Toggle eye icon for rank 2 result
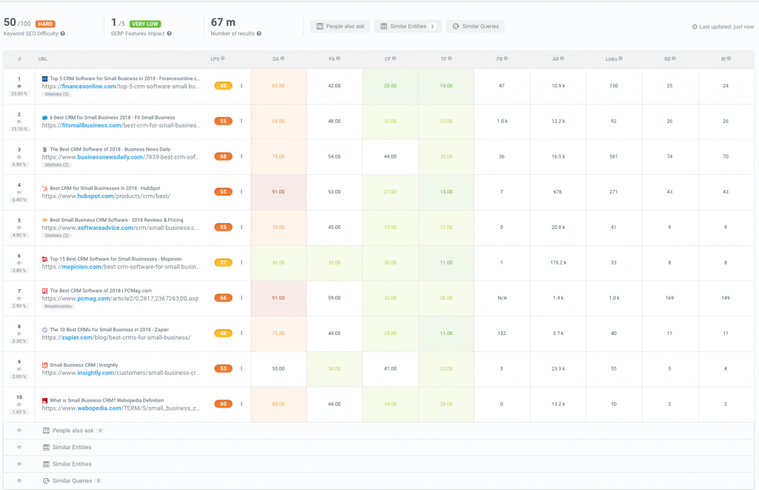The height and width of the screenshot is (490, 759). [19, 122]
